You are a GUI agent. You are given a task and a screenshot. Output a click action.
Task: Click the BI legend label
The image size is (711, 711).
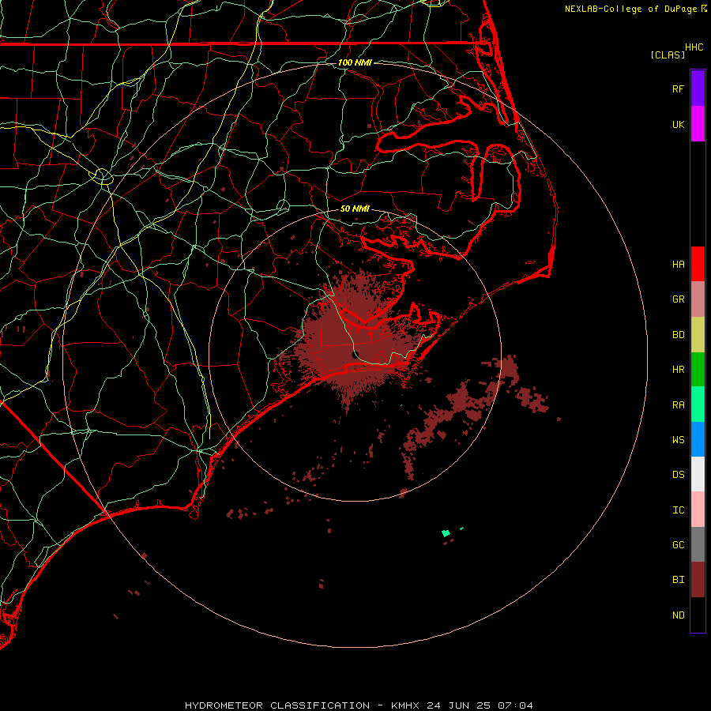(x=678, y=580)
